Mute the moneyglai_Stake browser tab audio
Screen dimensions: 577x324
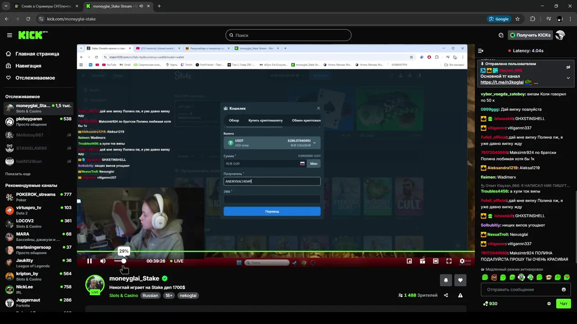click(x=141, y=6)
